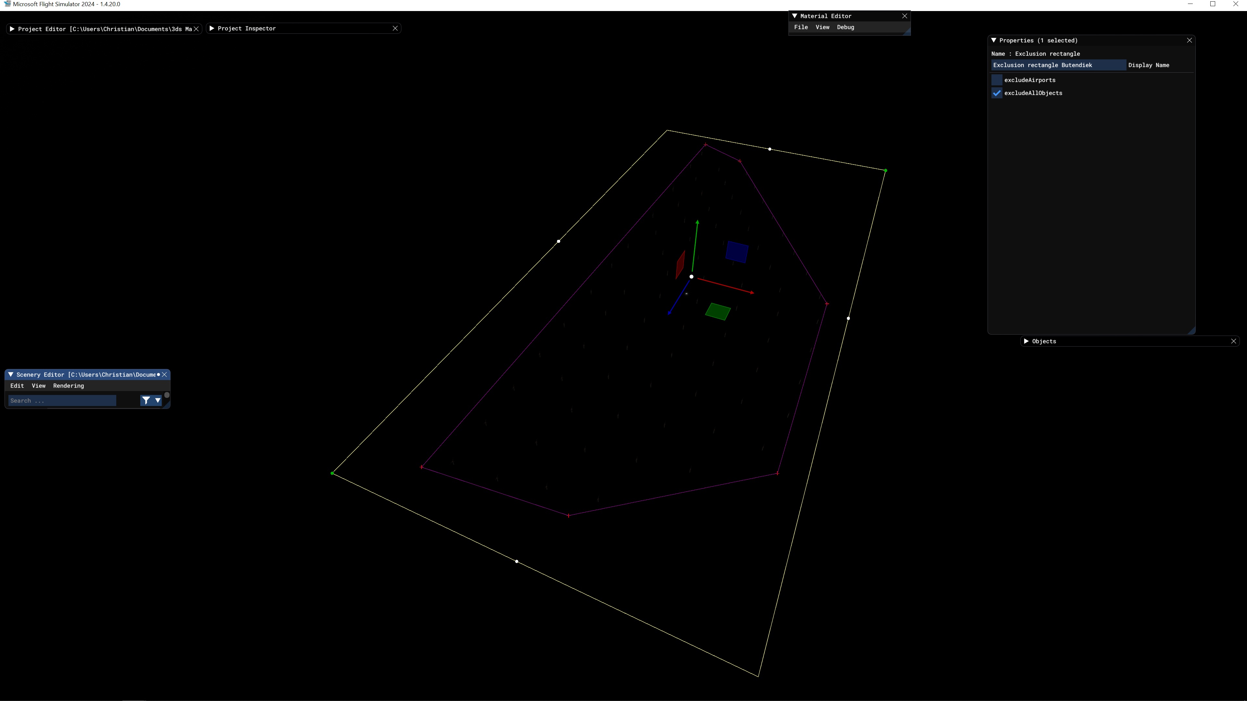Select the red plane gizmo handle

point(680,264)
